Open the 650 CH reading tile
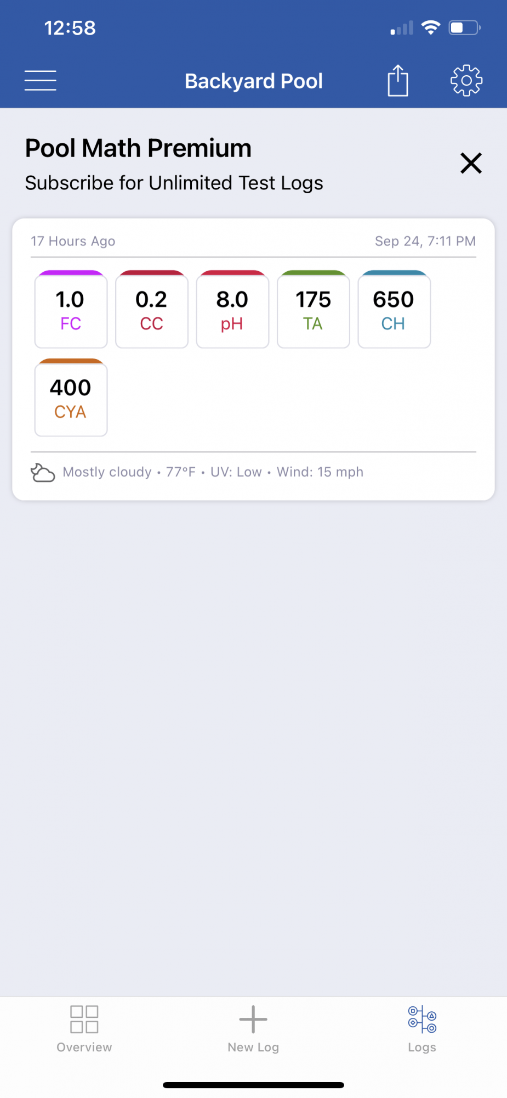The height and width of the screenshot is (1098, 507). 394,310
